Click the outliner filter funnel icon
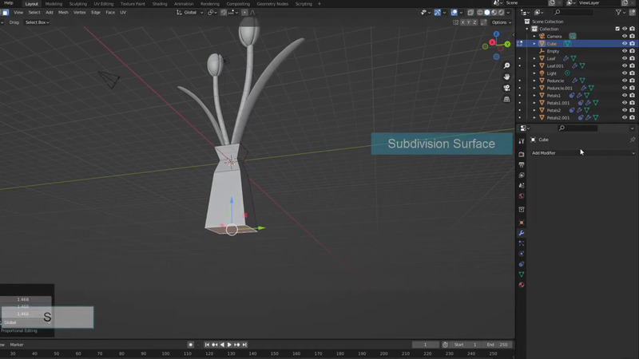Viewport: 639px width, 359px height. tap(620, 12)
